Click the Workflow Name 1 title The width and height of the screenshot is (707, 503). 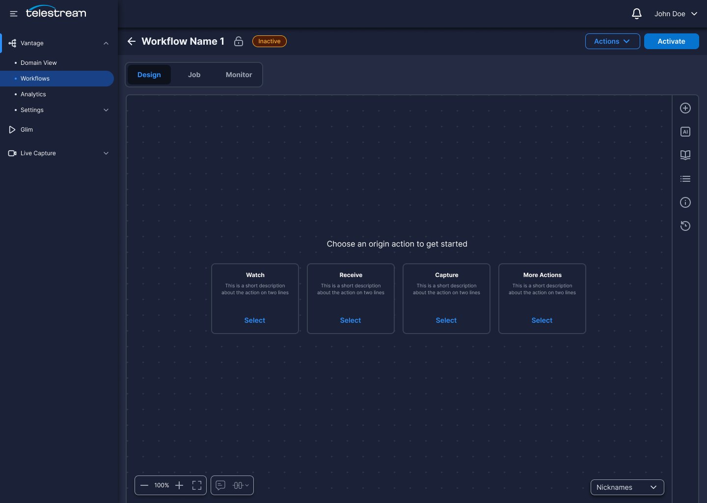pos(183,41)
